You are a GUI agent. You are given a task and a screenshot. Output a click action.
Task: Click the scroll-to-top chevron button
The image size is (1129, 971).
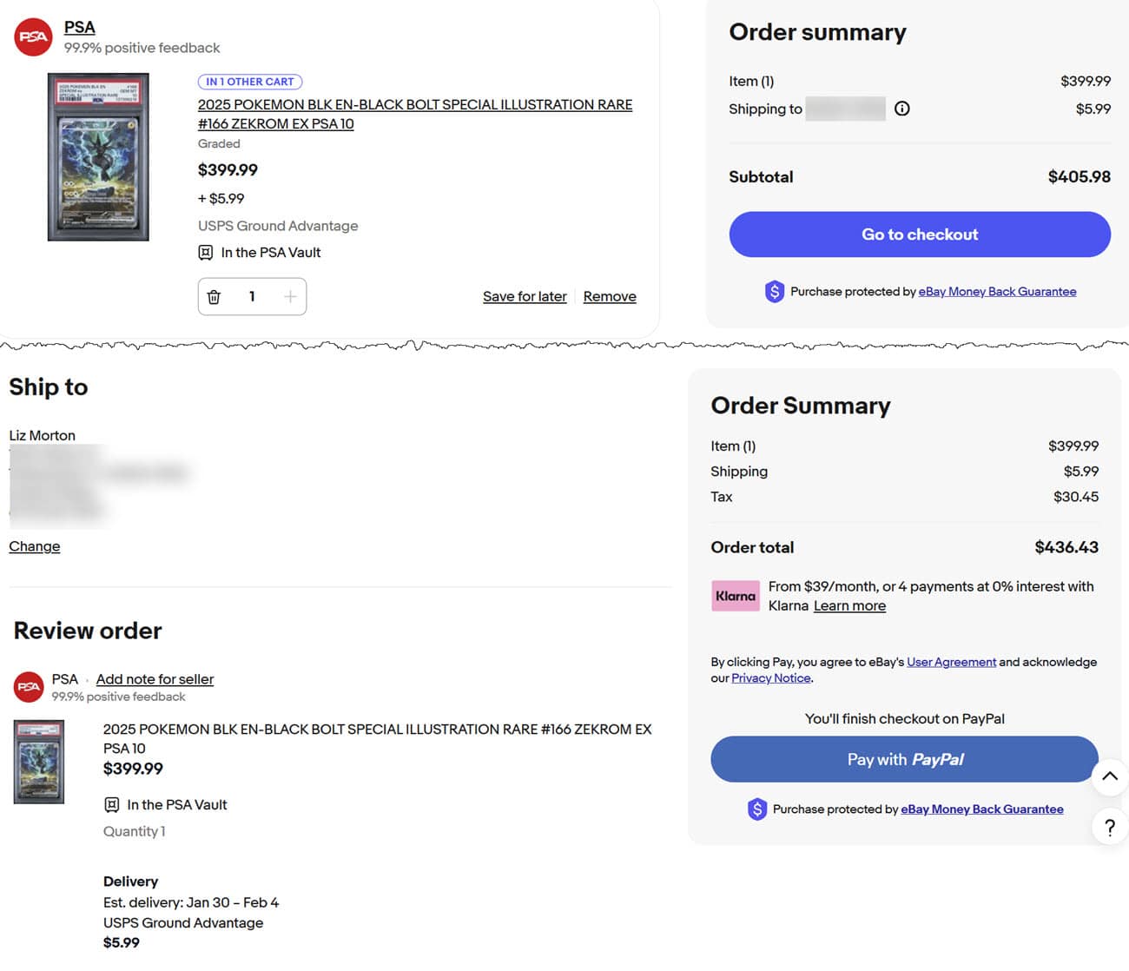tap(1109, 776)
